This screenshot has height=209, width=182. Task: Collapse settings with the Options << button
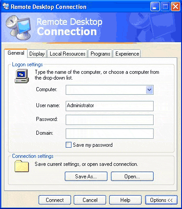point(161,200)
